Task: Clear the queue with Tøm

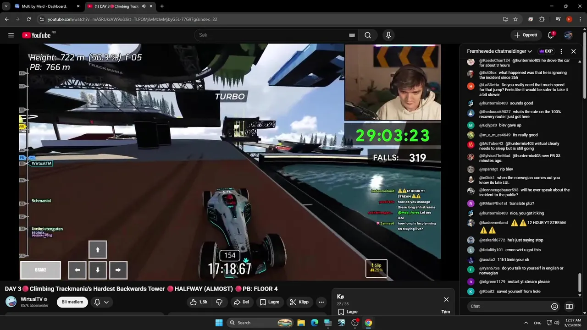Action: [445, 312]
